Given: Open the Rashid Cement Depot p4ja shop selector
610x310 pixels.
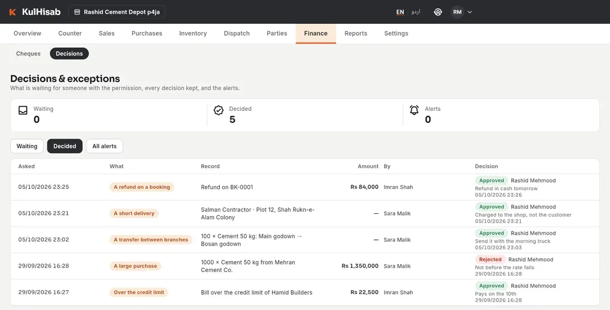Looking at the screenshot, I should click(x=117, y=12).
